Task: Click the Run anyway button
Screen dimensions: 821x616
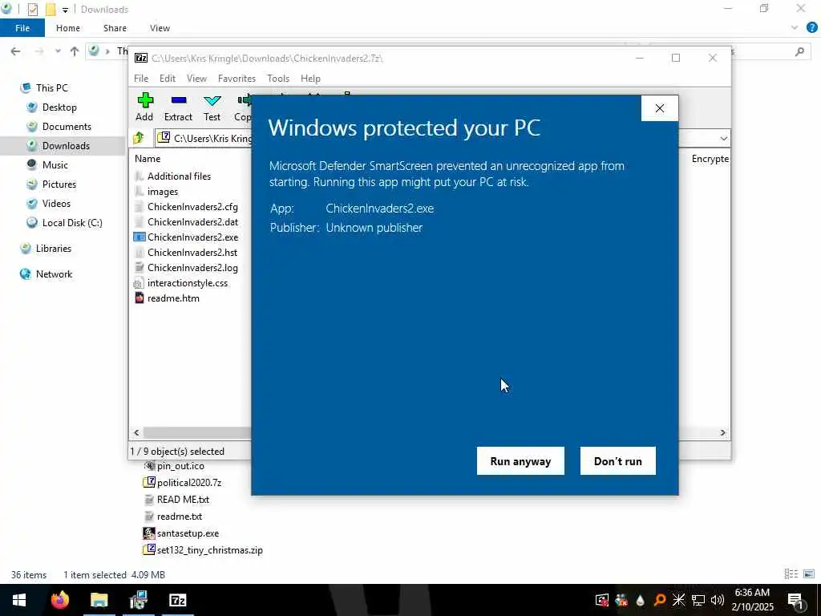Action: 520,461
